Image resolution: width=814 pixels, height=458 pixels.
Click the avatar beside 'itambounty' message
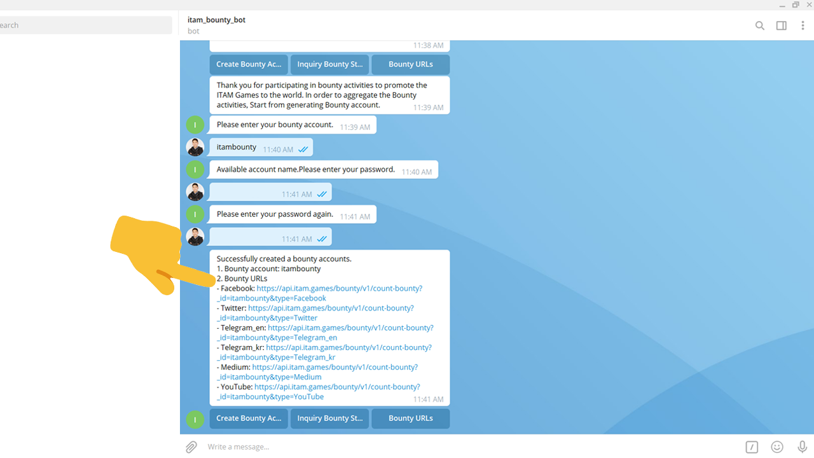pyautogui.click(x=195, y=147)
